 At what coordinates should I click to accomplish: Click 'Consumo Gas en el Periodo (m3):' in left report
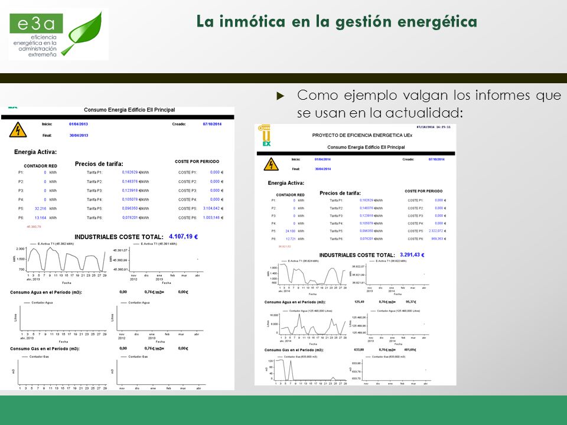[45, 349]
